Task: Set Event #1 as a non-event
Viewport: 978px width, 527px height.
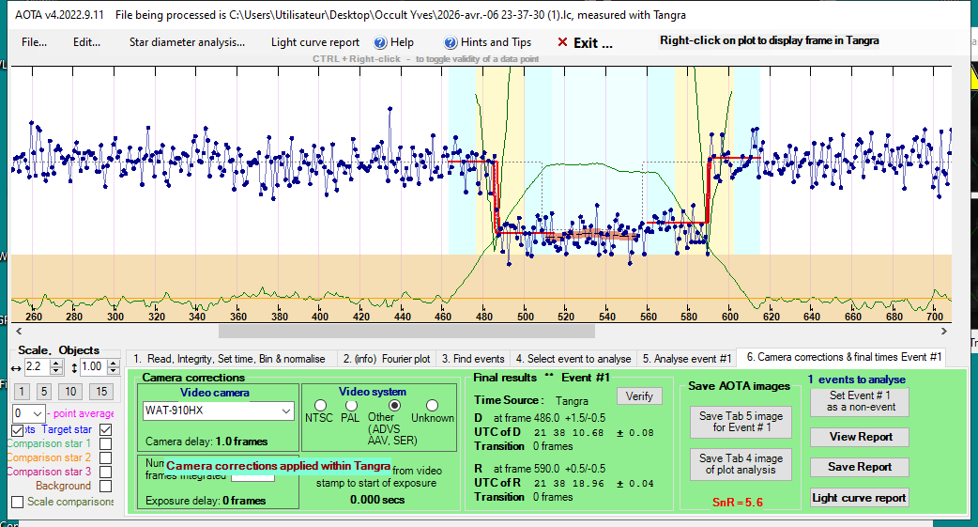Action: pyautogui.click(x=860, y=400)
